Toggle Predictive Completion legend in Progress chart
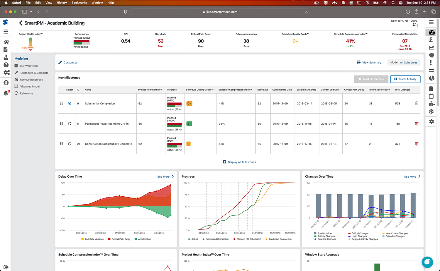 pyautogui.click(x=278, y=239)
